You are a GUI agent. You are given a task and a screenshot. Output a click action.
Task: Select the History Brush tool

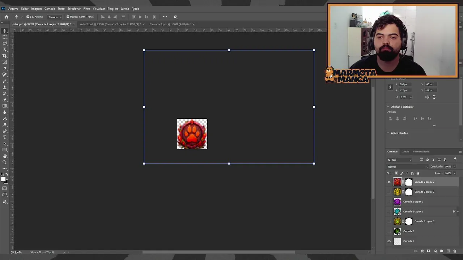(5, 94)
